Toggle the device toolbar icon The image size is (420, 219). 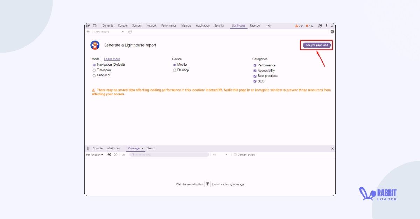[x=94, y=25]
